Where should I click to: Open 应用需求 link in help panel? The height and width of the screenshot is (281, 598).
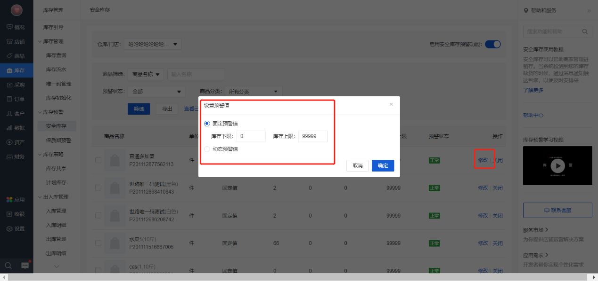[x=536, y=255]
